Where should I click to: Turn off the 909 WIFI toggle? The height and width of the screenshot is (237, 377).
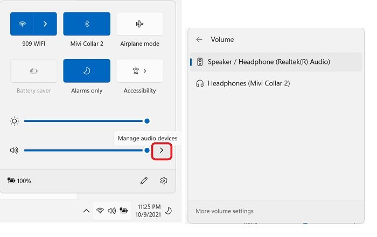[22, 24]
